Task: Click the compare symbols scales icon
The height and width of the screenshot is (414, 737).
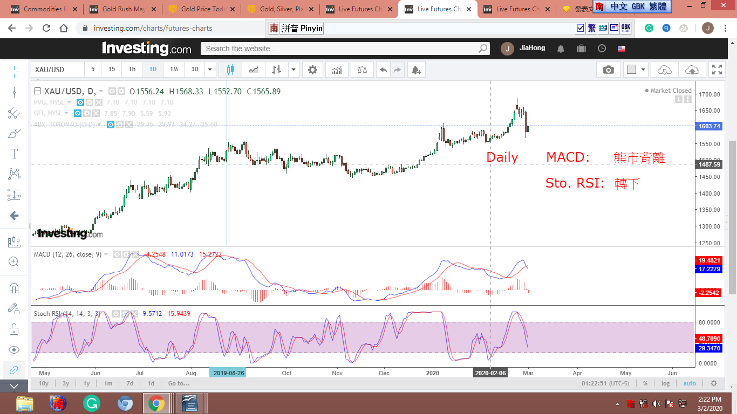Action: (362, 70)
